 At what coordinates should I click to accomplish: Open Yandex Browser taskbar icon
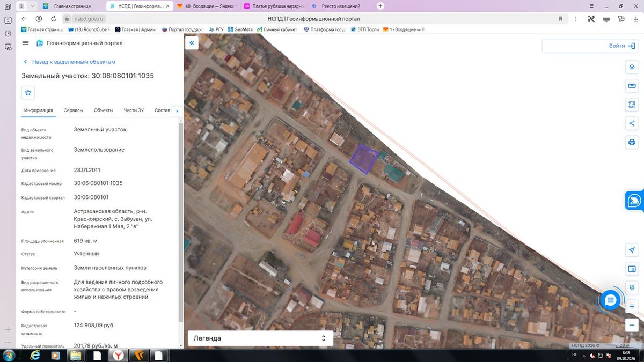(118, 355)
